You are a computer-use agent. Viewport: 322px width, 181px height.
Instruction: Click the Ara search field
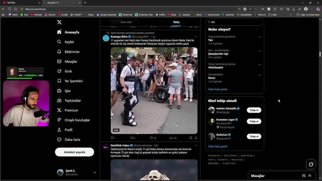point(235,22)
